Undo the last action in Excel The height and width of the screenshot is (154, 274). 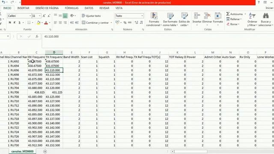[x=3, y=2]
